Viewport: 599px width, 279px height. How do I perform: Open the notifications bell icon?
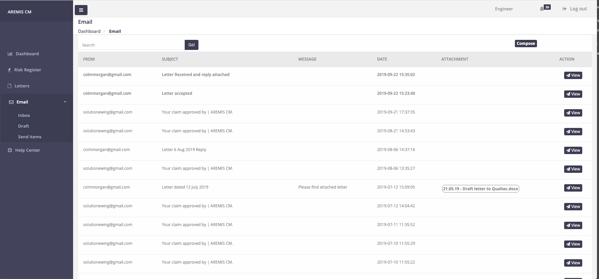pos(542,9)
